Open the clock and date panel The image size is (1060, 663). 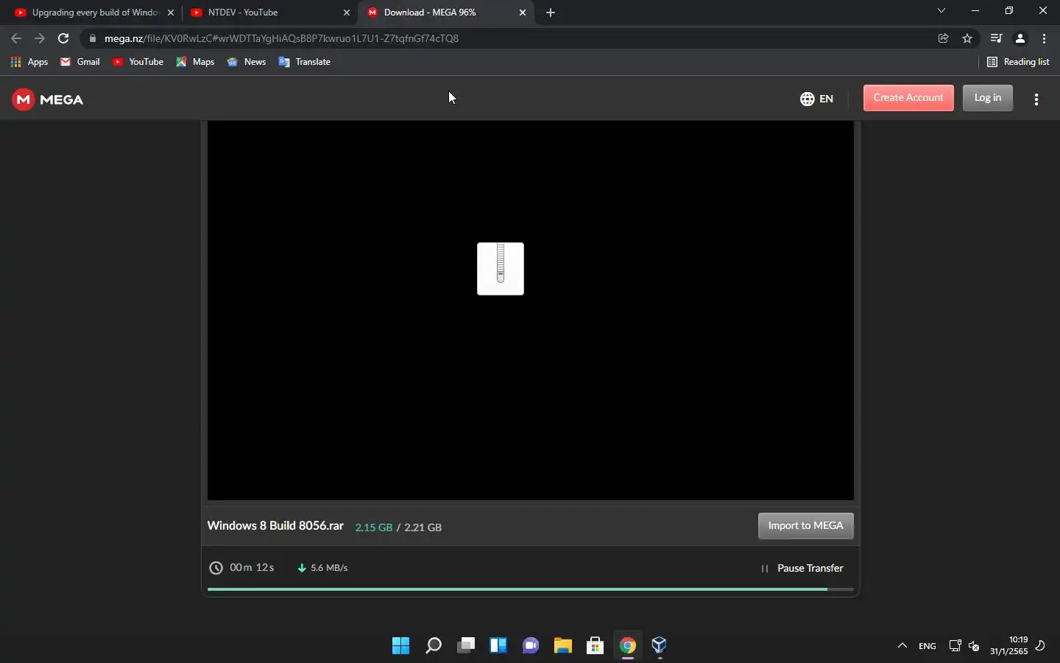coord(1009,646)
